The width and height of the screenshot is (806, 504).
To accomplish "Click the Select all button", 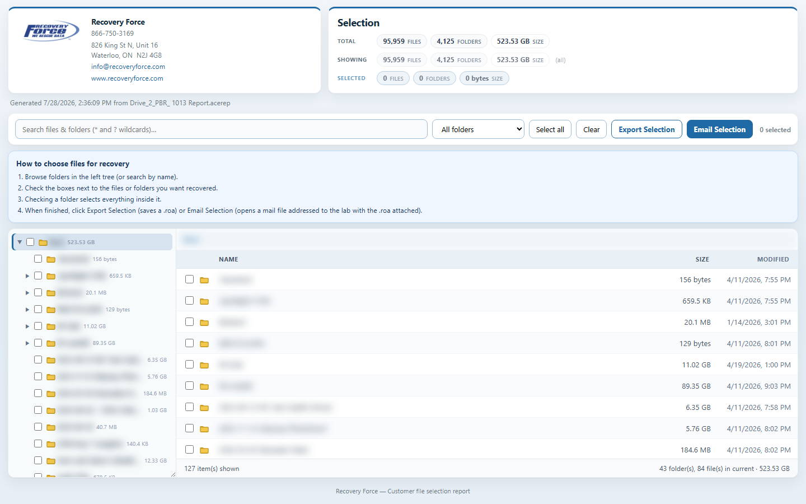I will point(550,129).
